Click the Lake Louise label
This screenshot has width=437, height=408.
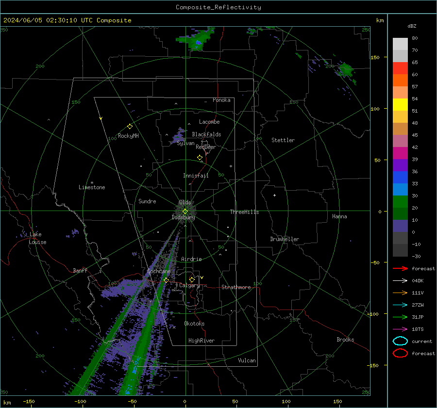click(37, 238)
